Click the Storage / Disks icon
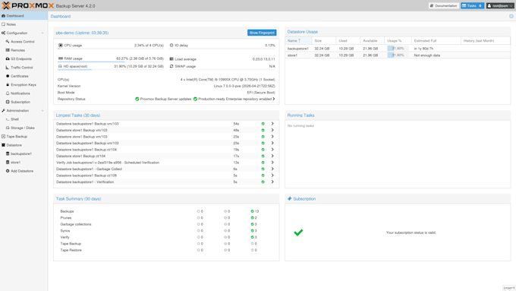 8,128
